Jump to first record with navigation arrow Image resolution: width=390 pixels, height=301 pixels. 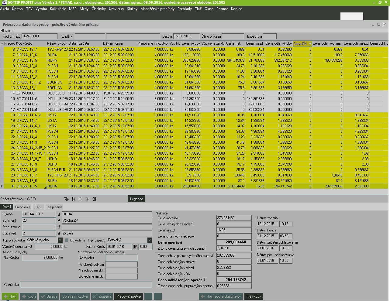coord(74,199)
